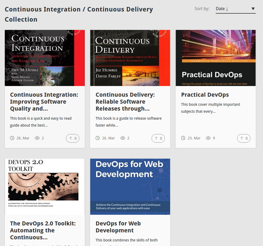This screenshot has width=263, height=246.
Task: Click the DevOps 2.0 Toolkit cover image
Action: point(44,186)
